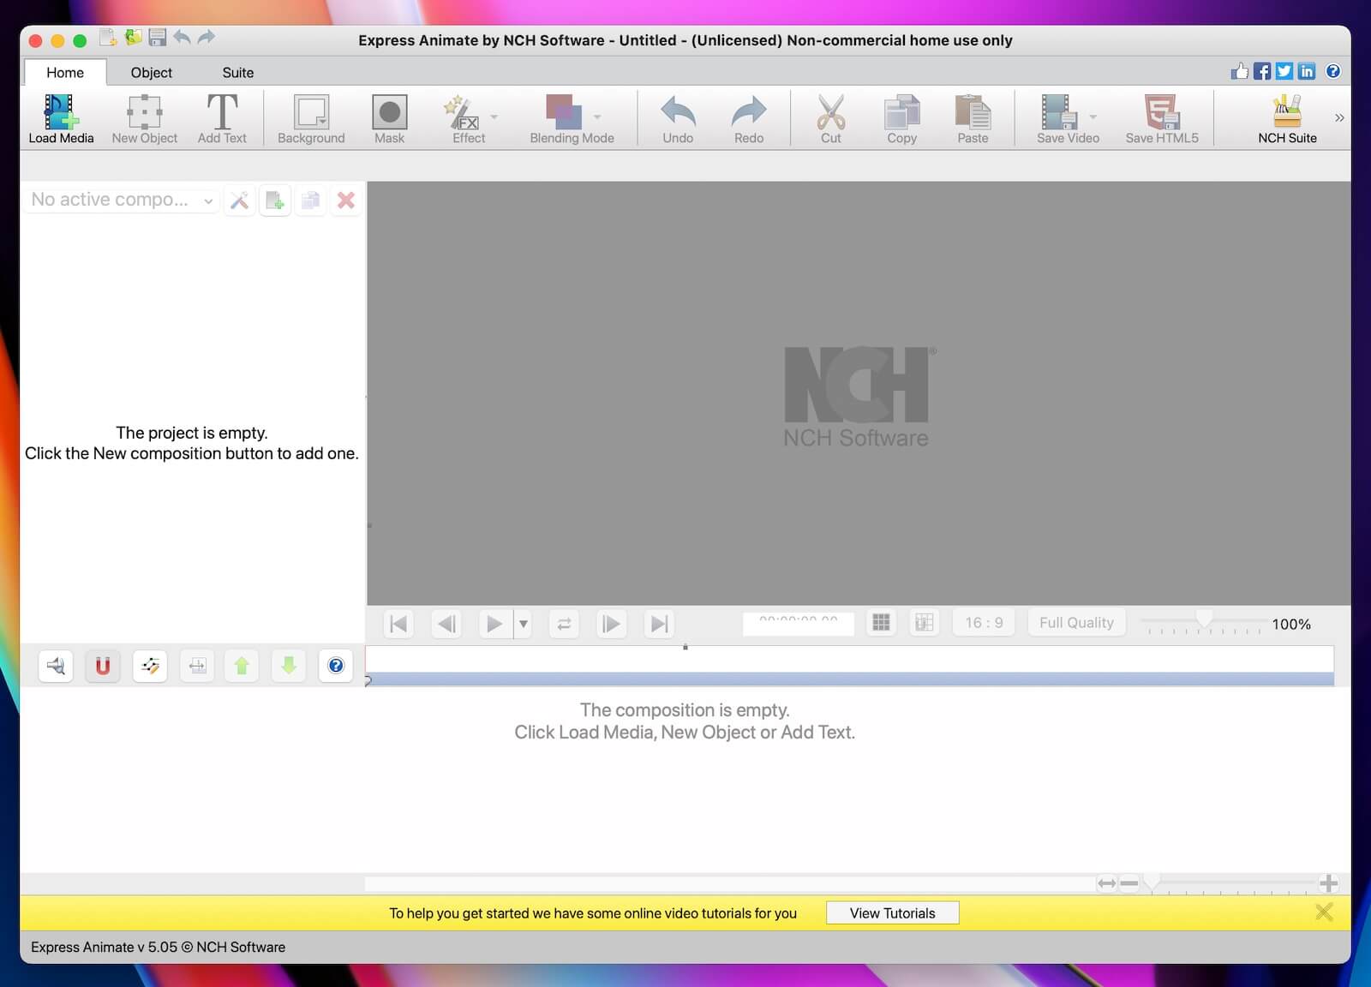
Task: Click the View Tutorials button
Action: point(892,913)
